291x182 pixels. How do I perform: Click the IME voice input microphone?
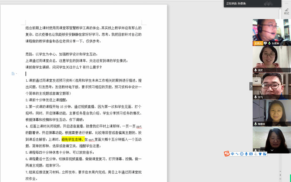pos(246,154)
